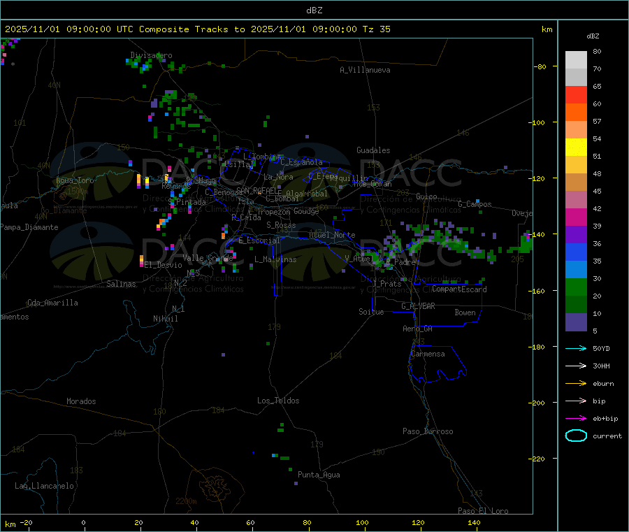Click the cyan 'current' ellipse icon
The image size is (629, 532).
point(576,436)
